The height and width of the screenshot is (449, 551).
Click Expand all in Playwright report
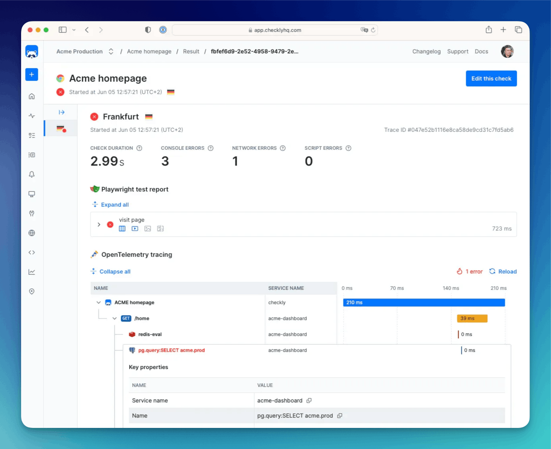coord(110,205)
